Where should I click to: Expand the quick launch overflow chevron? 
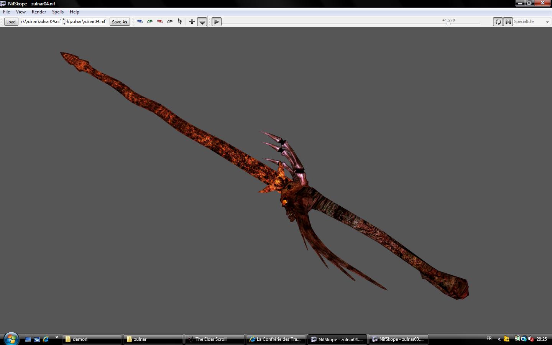pyautogui.click(x=57, y=337)
